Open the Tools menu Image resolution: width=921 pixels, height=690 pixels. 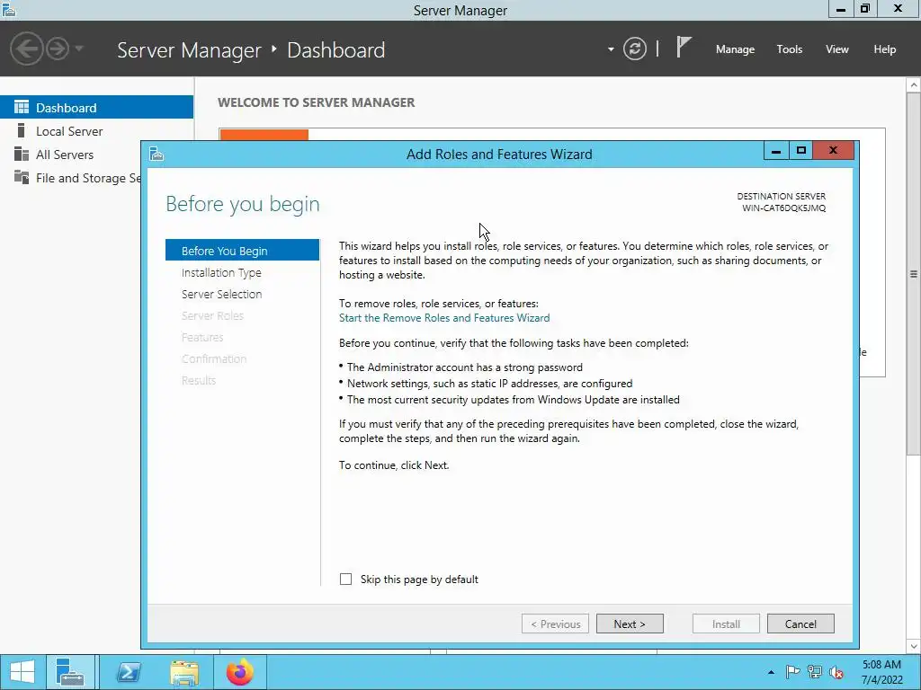[790, 49]
